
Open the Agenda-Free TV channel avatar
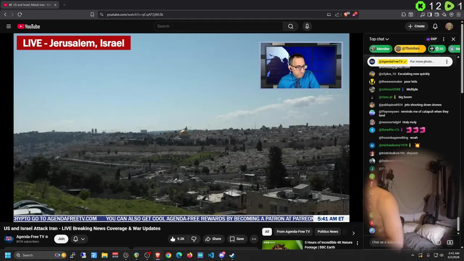click(9, 239)
